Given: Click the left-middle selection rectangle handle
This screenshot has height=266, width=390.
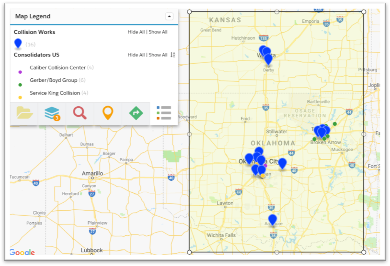Looking at the screenshot, I should (x=189, y=134).
